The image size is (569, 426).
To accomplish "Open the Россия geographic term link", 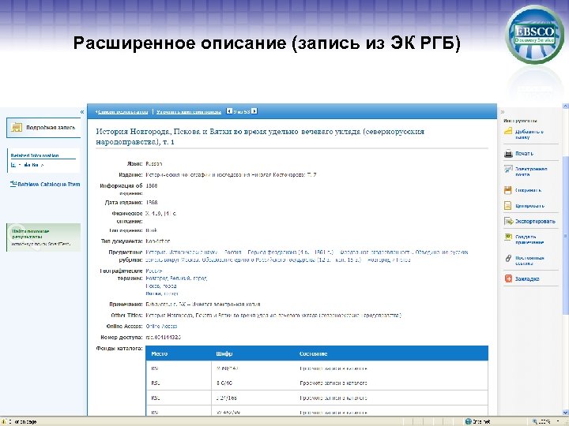I will [154, 271].
